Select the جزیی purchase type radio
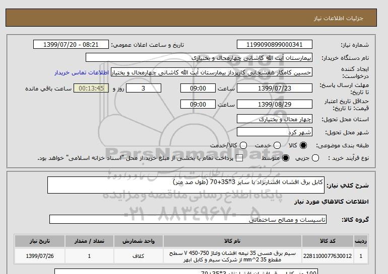Image resolution: width=388 pixels, height=274 pixels. coord(315,158)
